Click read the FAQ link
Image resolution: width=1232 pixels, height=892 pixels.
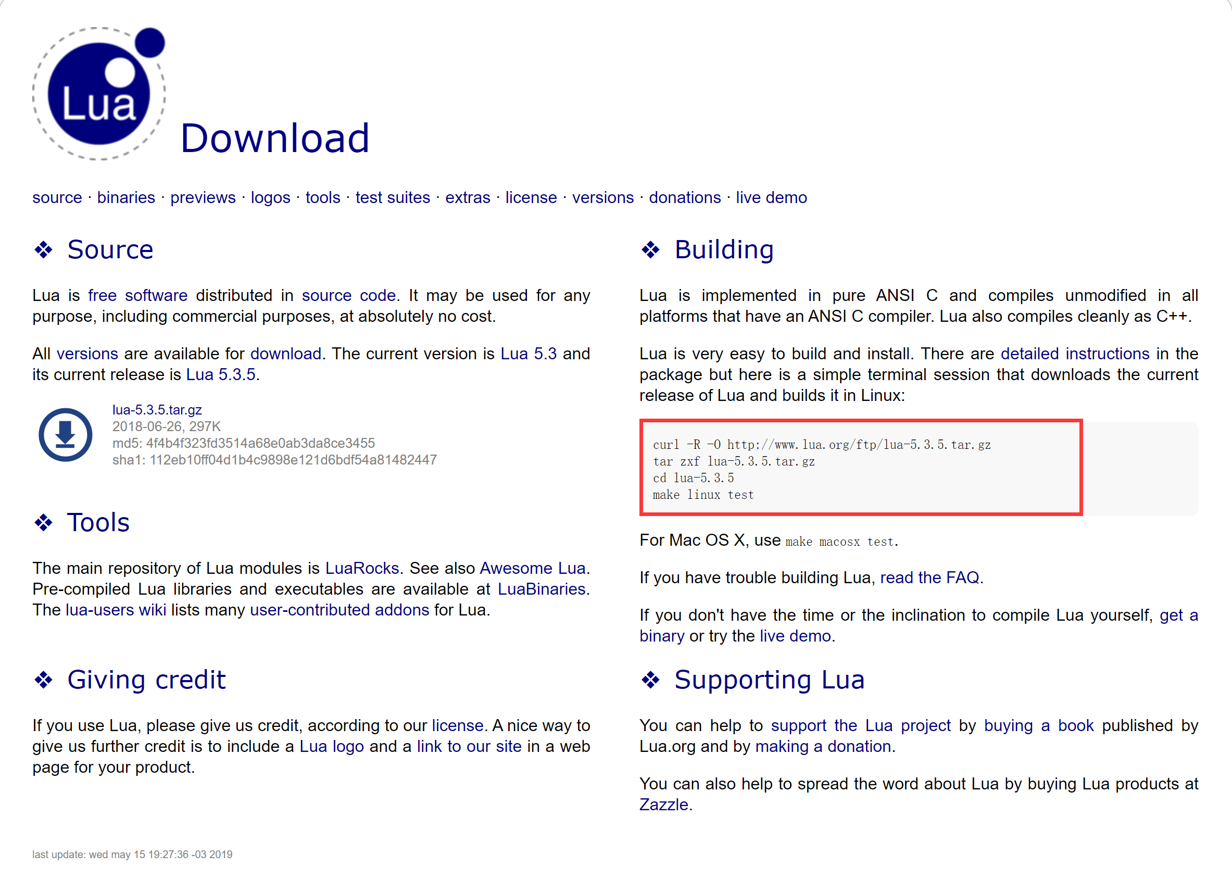(929, 577)
